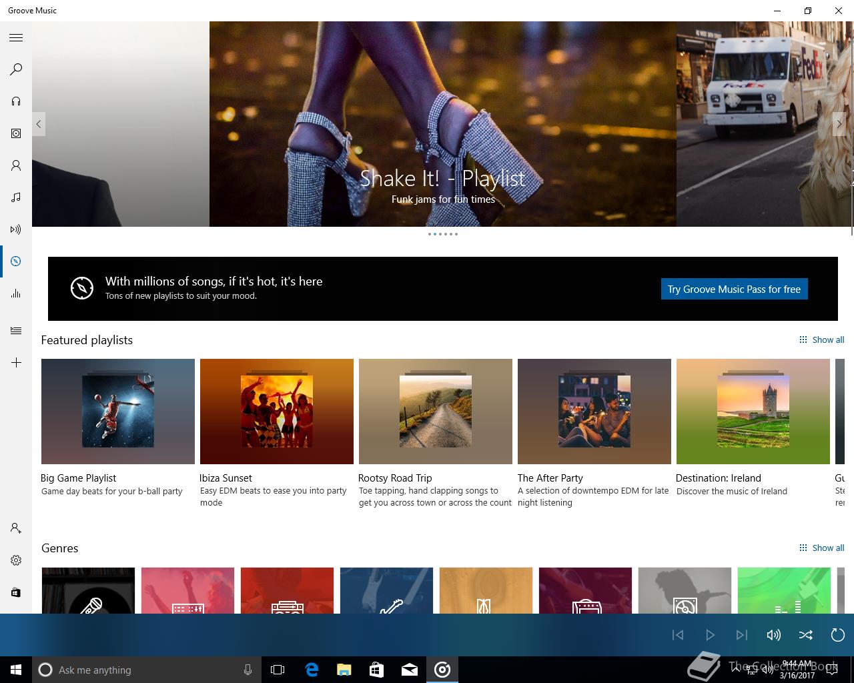Image resolution: width=854 pixels, height=683 pixels.
Task: Click Groove Music taskbar icon
Action: pyautogui.click(x=442, y=670)
